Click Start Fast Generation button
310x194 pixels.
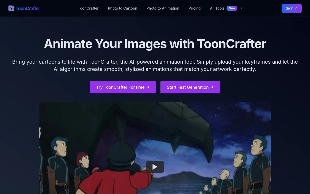click(x=190, y=87)
